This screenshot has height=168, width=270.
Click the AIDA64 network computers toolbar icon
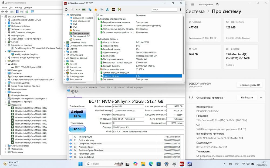90,10
